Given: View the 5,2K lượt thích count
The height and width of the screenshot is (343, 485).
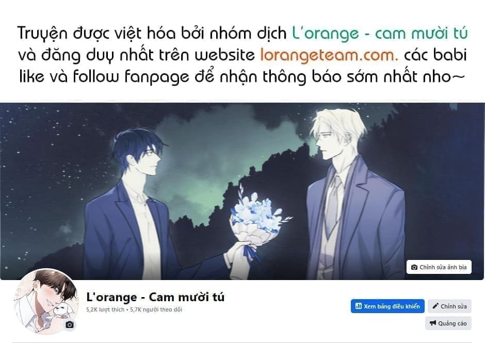Looking at the screenshot, I should point(105,309).
